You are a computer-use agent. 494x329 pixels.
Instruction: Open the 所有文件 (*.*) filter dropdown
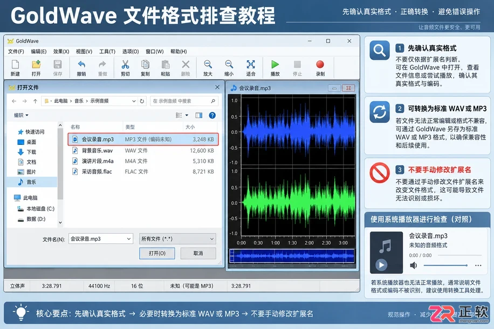pos(177,239)
